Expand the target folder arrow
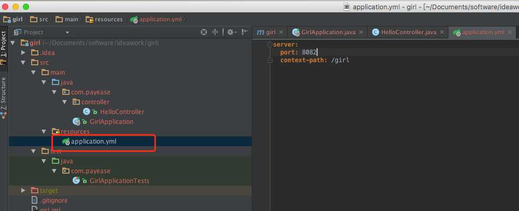This screenshot has width=519, height=211. [x=23, y=190]
